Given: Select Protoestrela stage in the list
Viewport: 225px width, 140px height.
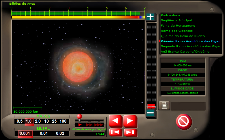Looking at the screenshot, I should click(171, 15).
